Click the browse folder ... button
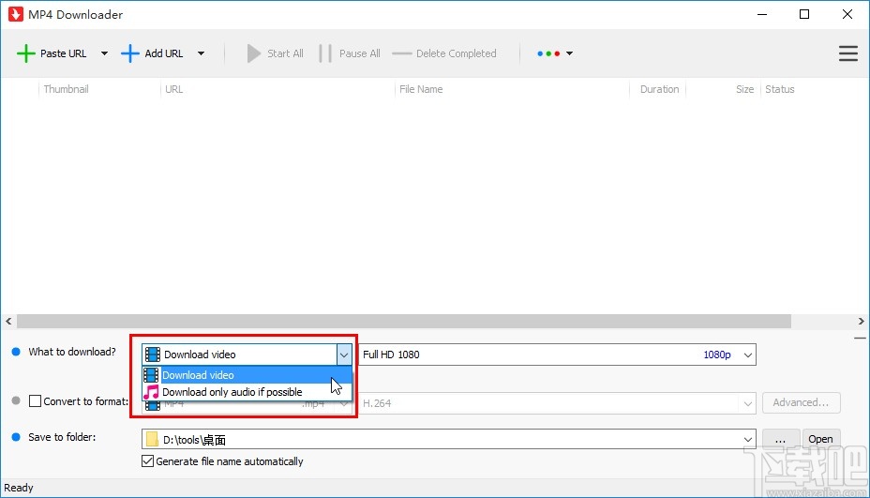This screenshot has height=498, width=870. 780,439
